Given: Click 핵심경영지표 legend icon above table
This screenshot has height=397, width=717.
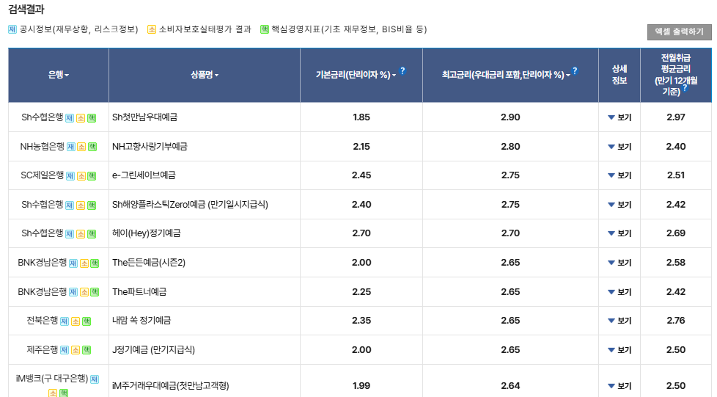Looking at the screenshot, I should point(265,29).
